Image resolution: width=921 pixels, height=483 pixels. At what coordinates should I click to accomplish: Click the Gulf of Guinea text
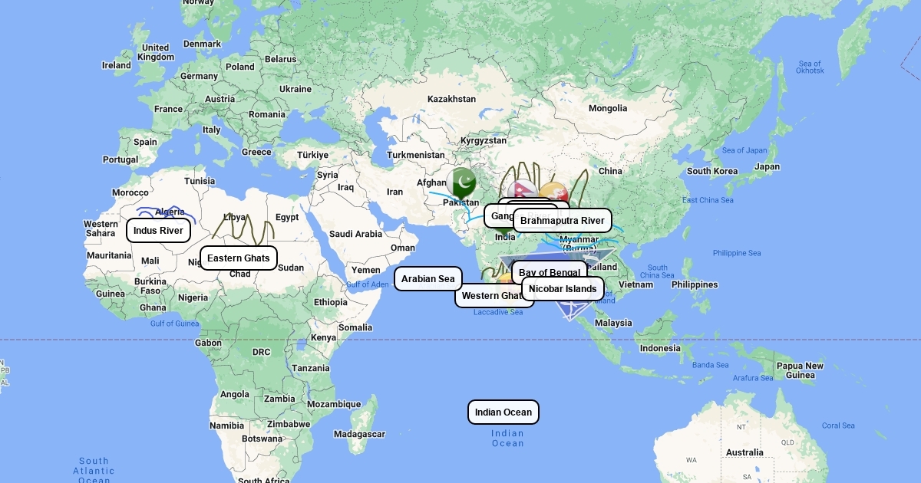(174, 324)
